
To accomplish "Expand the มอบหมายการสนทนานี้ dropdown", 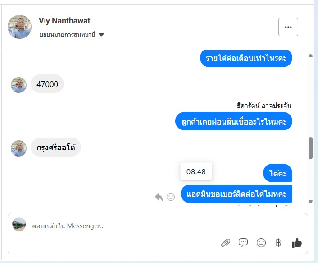I will tap(101, 35).
